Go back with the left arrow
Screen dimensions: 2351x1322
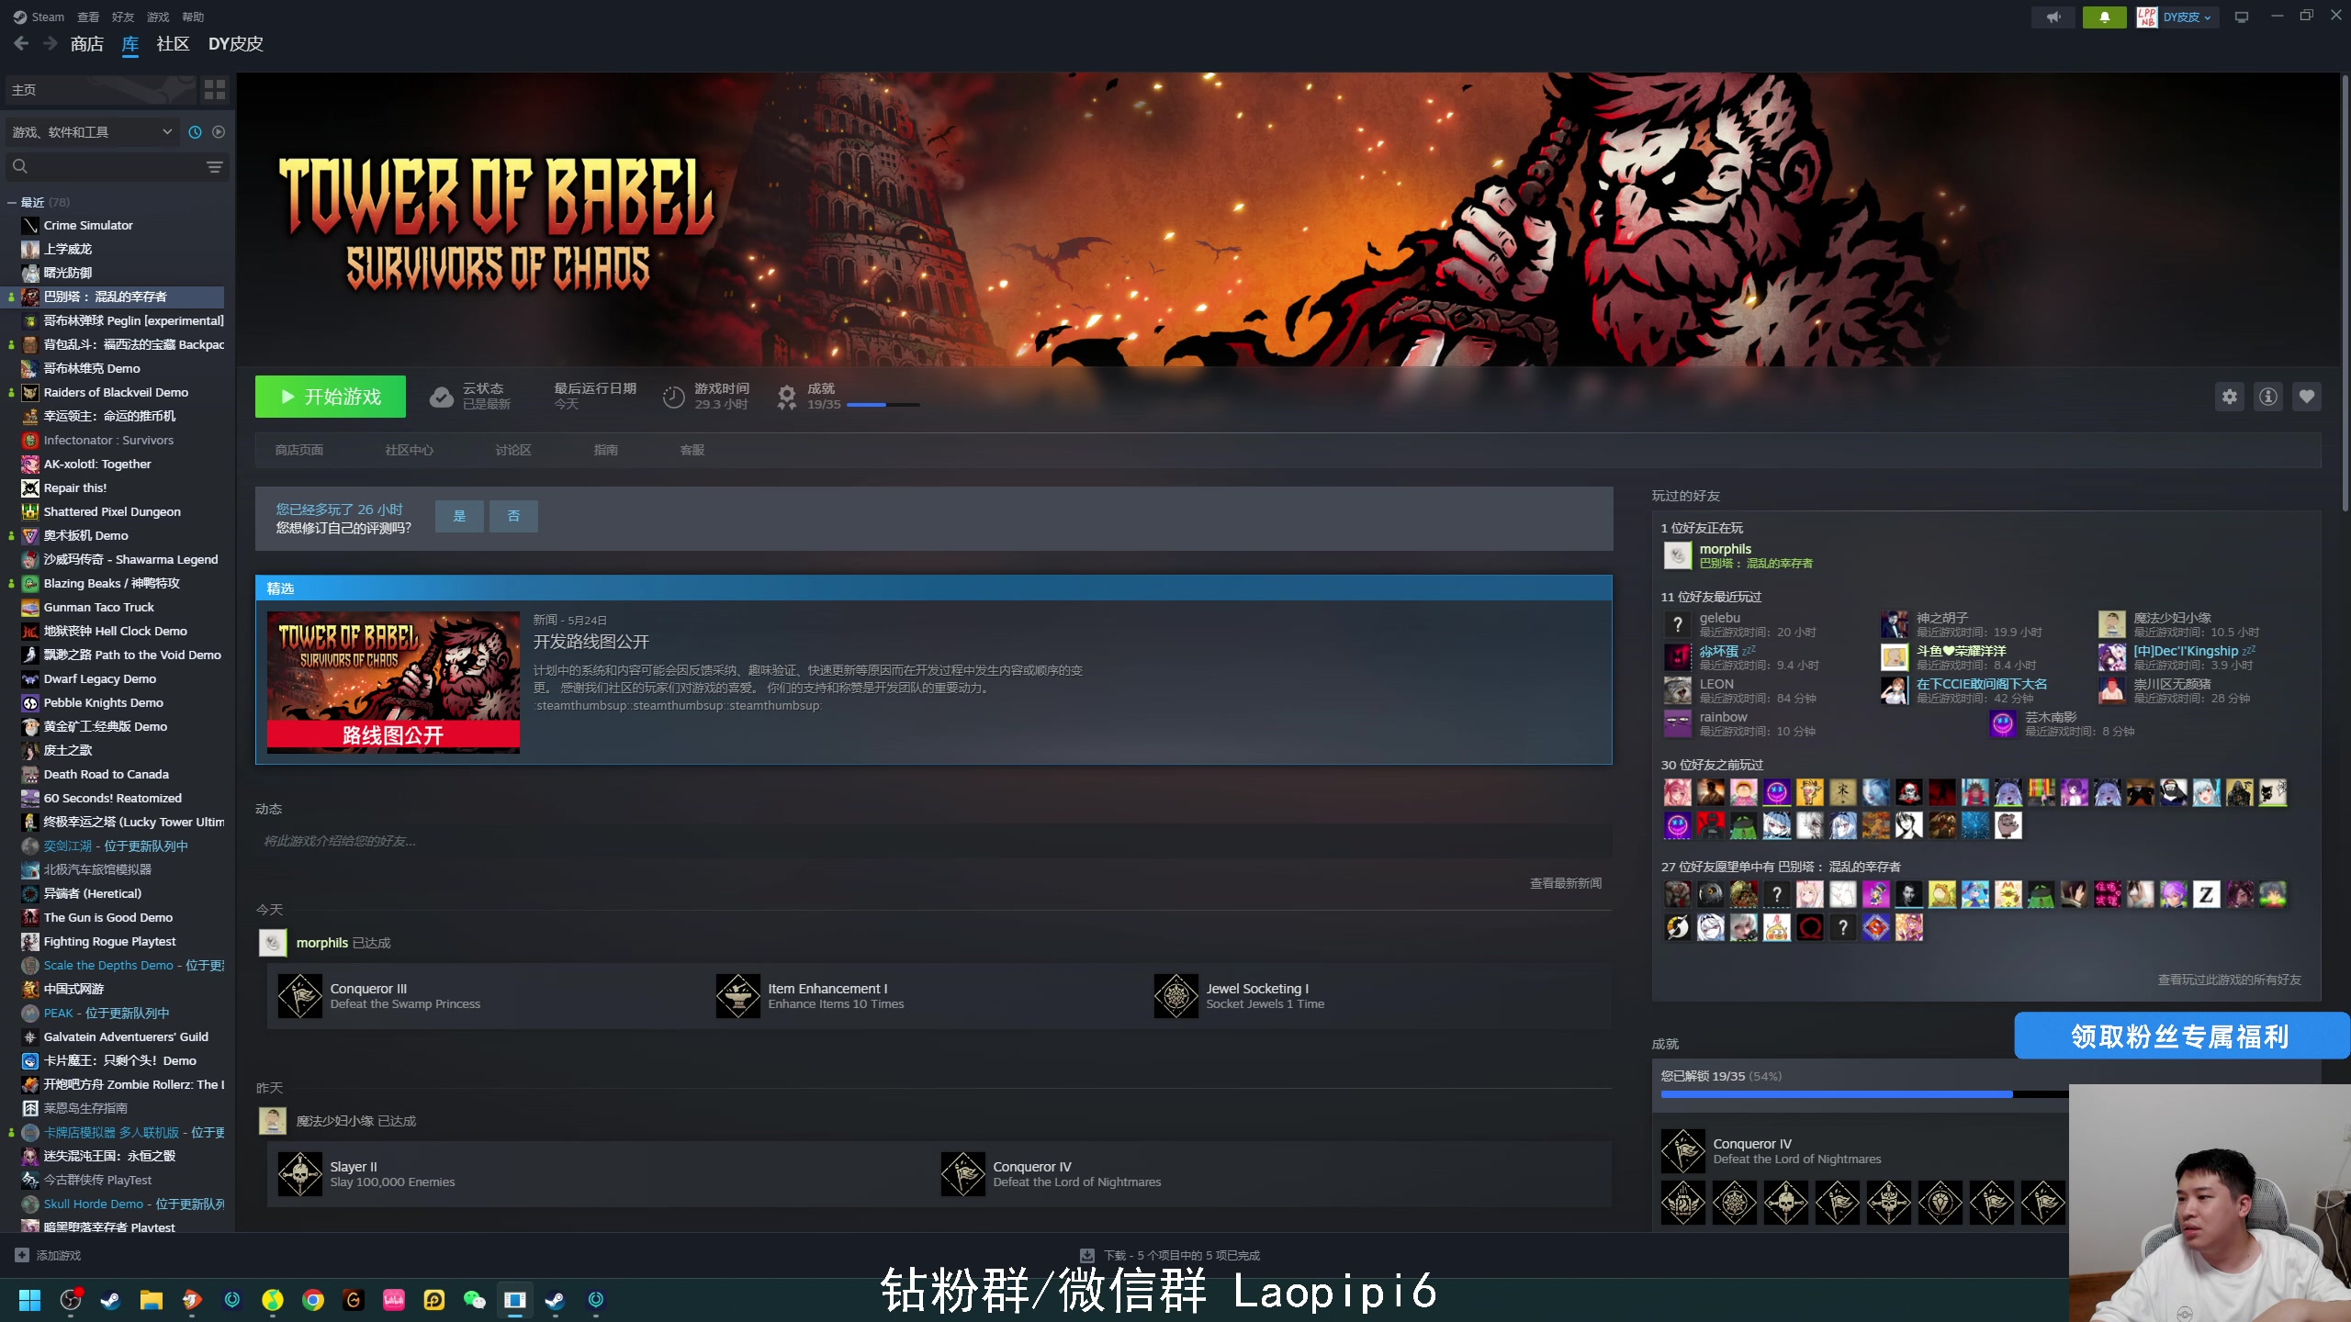(x=21, y=43)
